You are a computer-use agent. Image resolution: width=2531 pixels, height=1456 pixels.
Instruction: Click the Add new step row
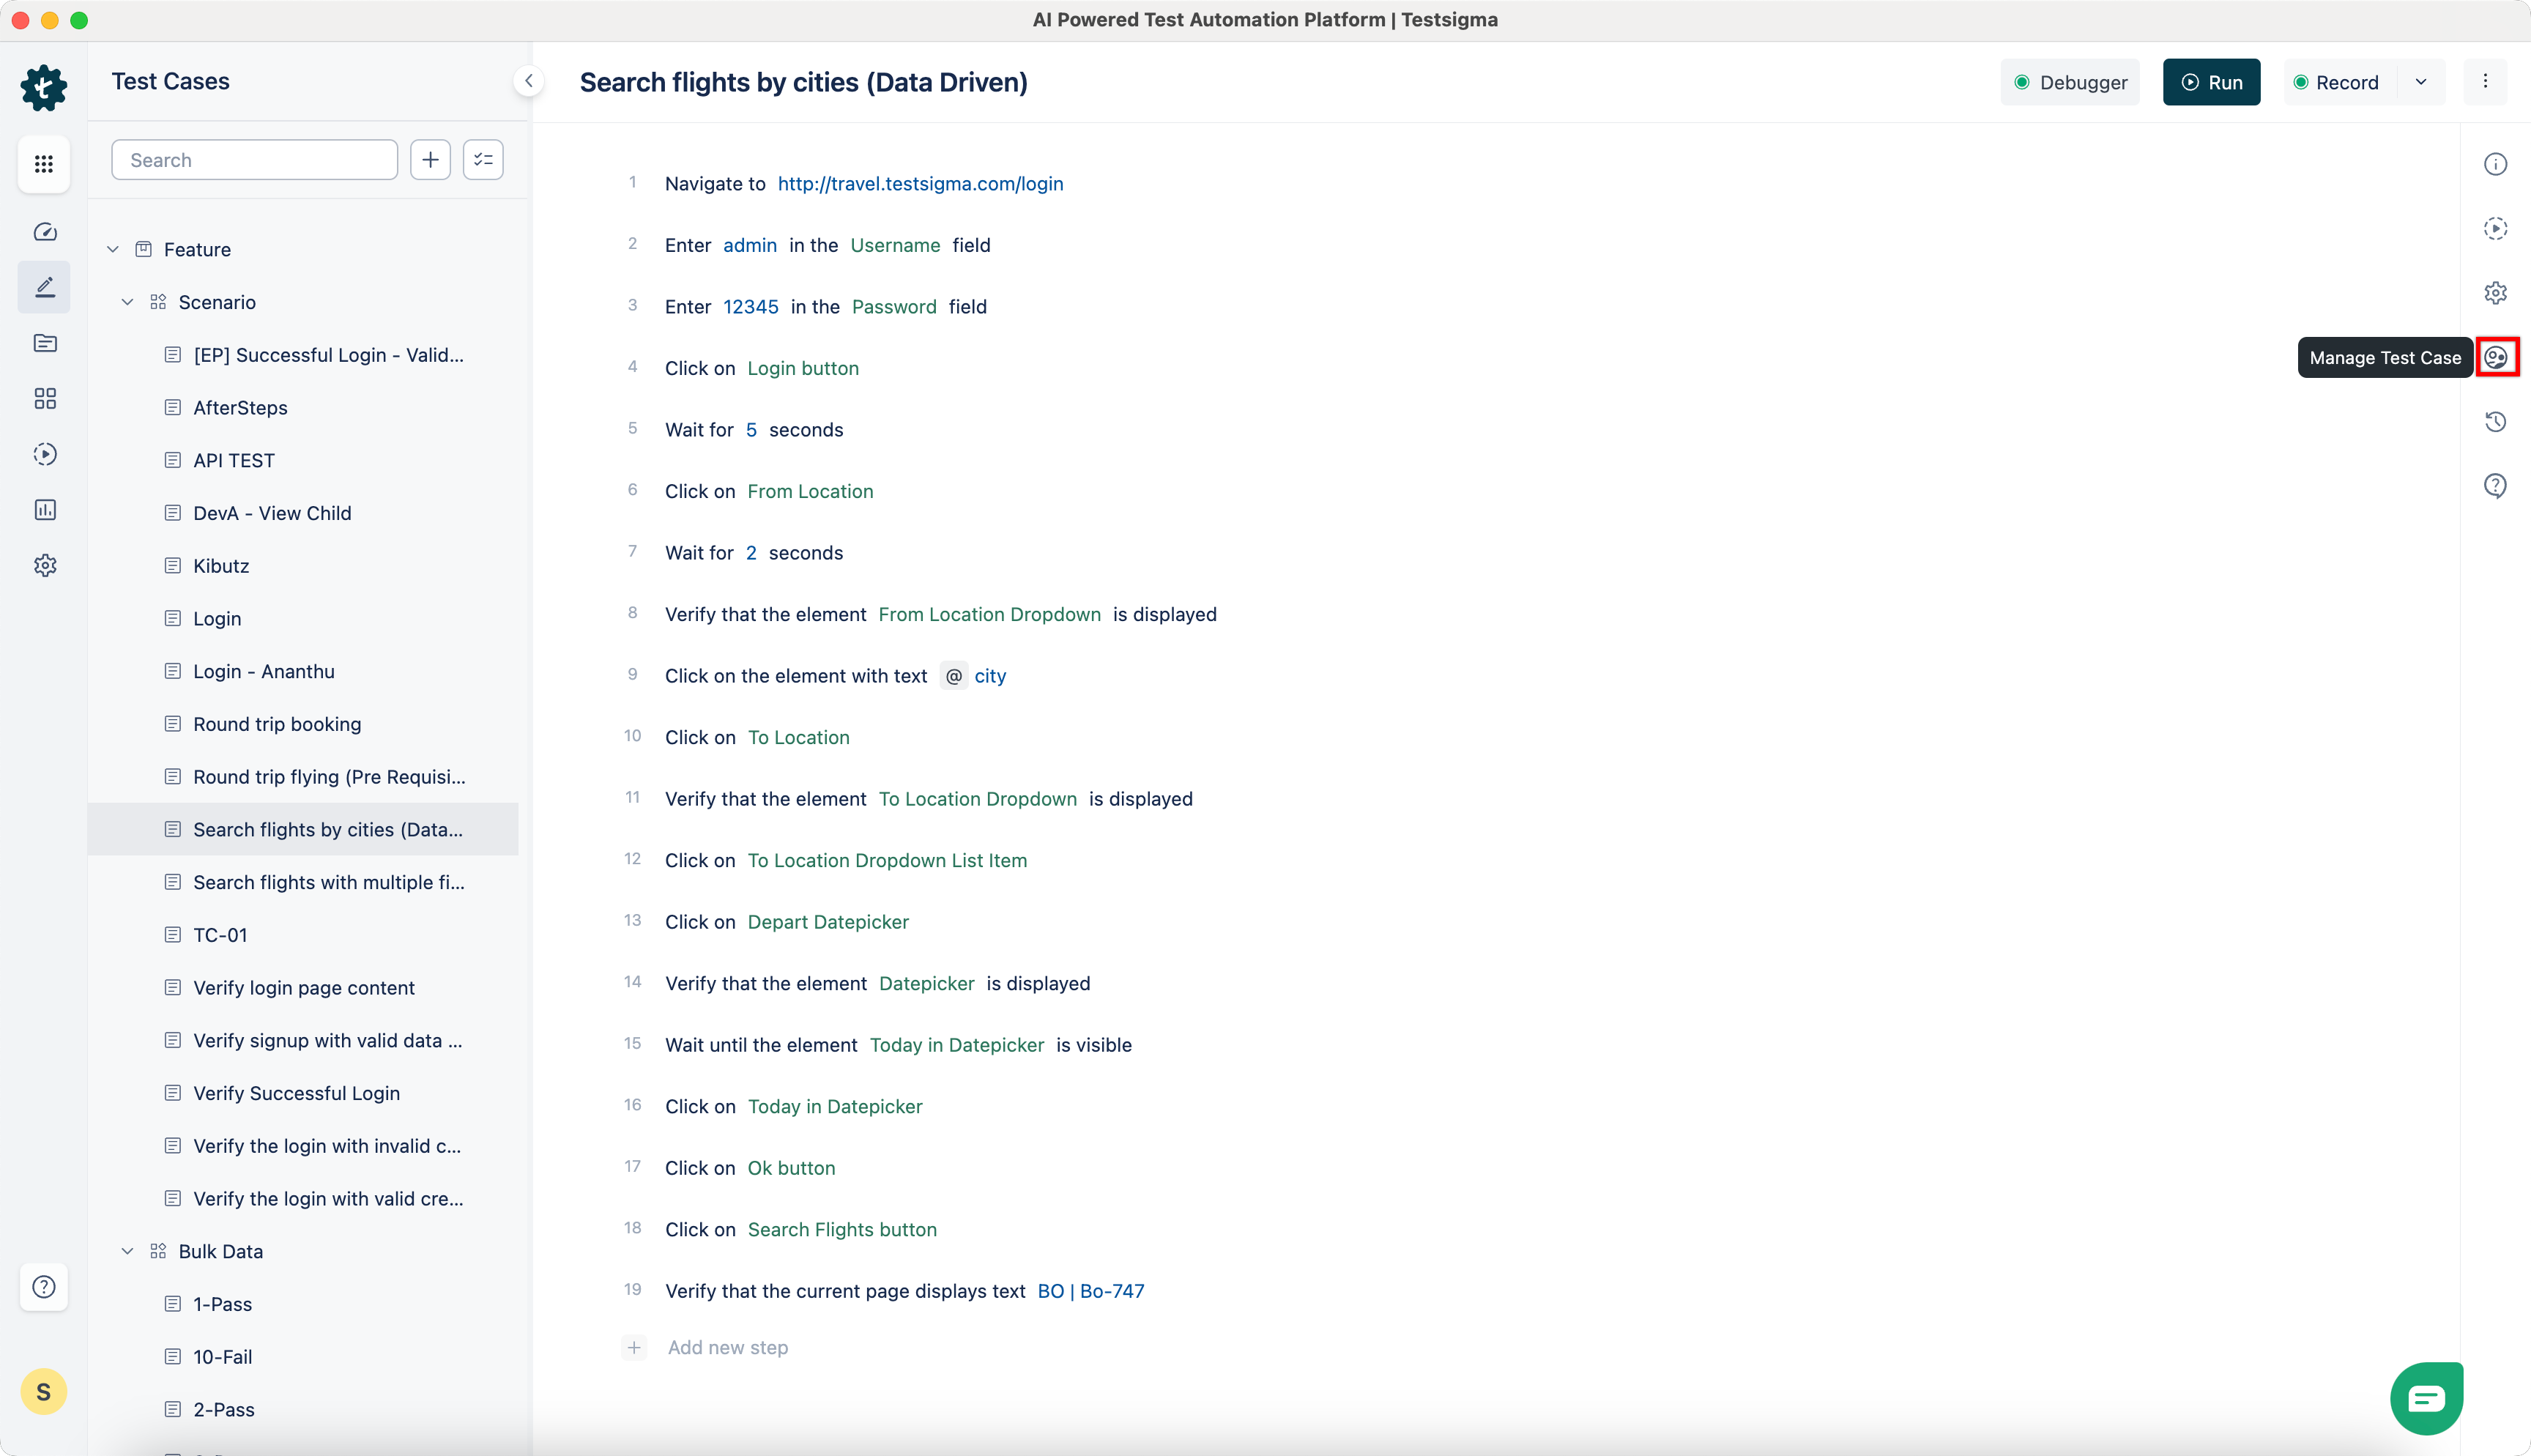click(726, 1347)
